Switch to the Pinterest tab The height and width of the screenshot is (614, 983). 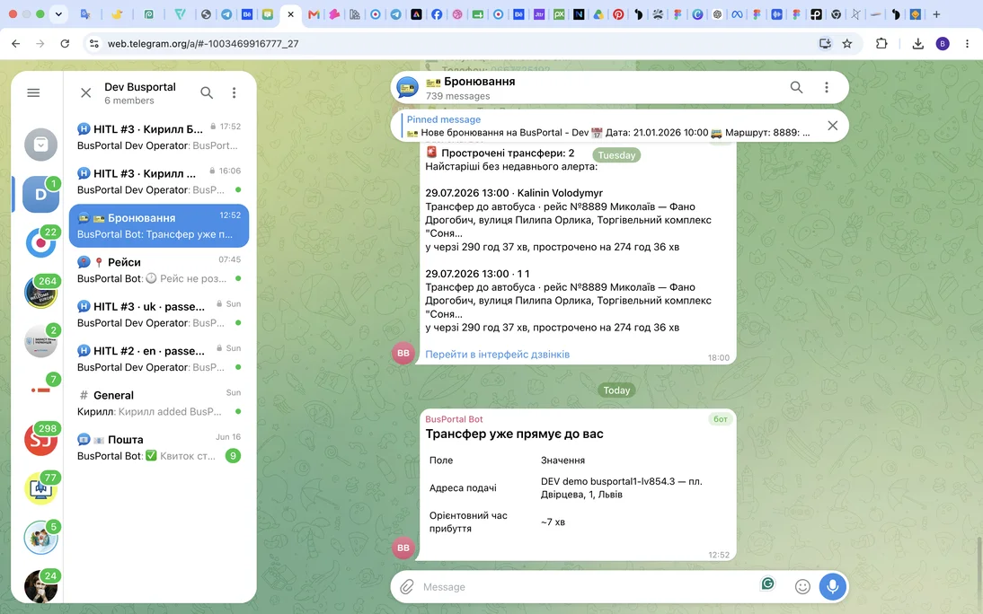619,13
